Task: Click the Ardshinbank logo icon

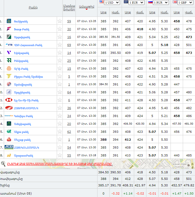Action: pos(9,92)
